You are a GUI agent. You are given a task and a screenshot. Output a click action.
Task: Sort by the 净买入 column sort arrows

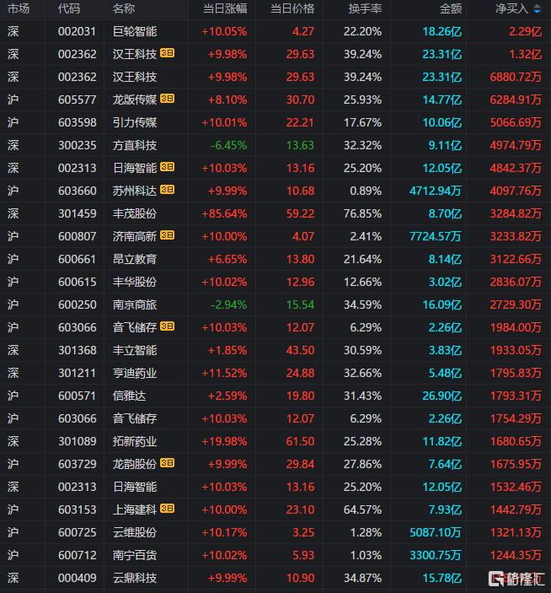[x=537, y=8]
